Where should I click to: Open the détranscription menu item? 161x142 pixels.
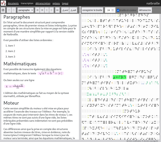click(x=43, y=3)
